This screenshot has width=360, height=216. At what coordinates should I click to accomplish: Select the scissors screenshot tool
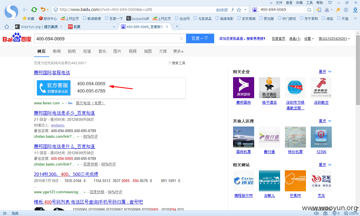click(327, 10)
